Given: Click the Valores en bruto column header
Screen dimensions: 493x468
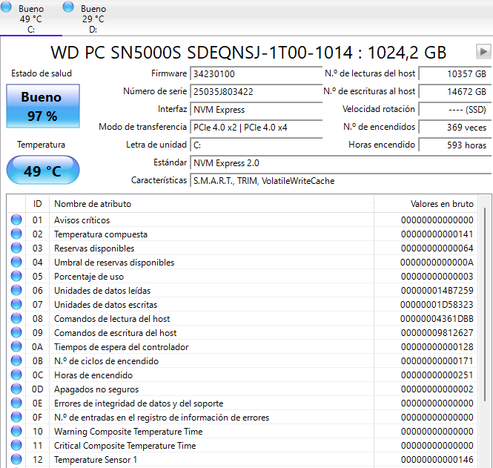Looking at the screenshot, I should (441, 203).
